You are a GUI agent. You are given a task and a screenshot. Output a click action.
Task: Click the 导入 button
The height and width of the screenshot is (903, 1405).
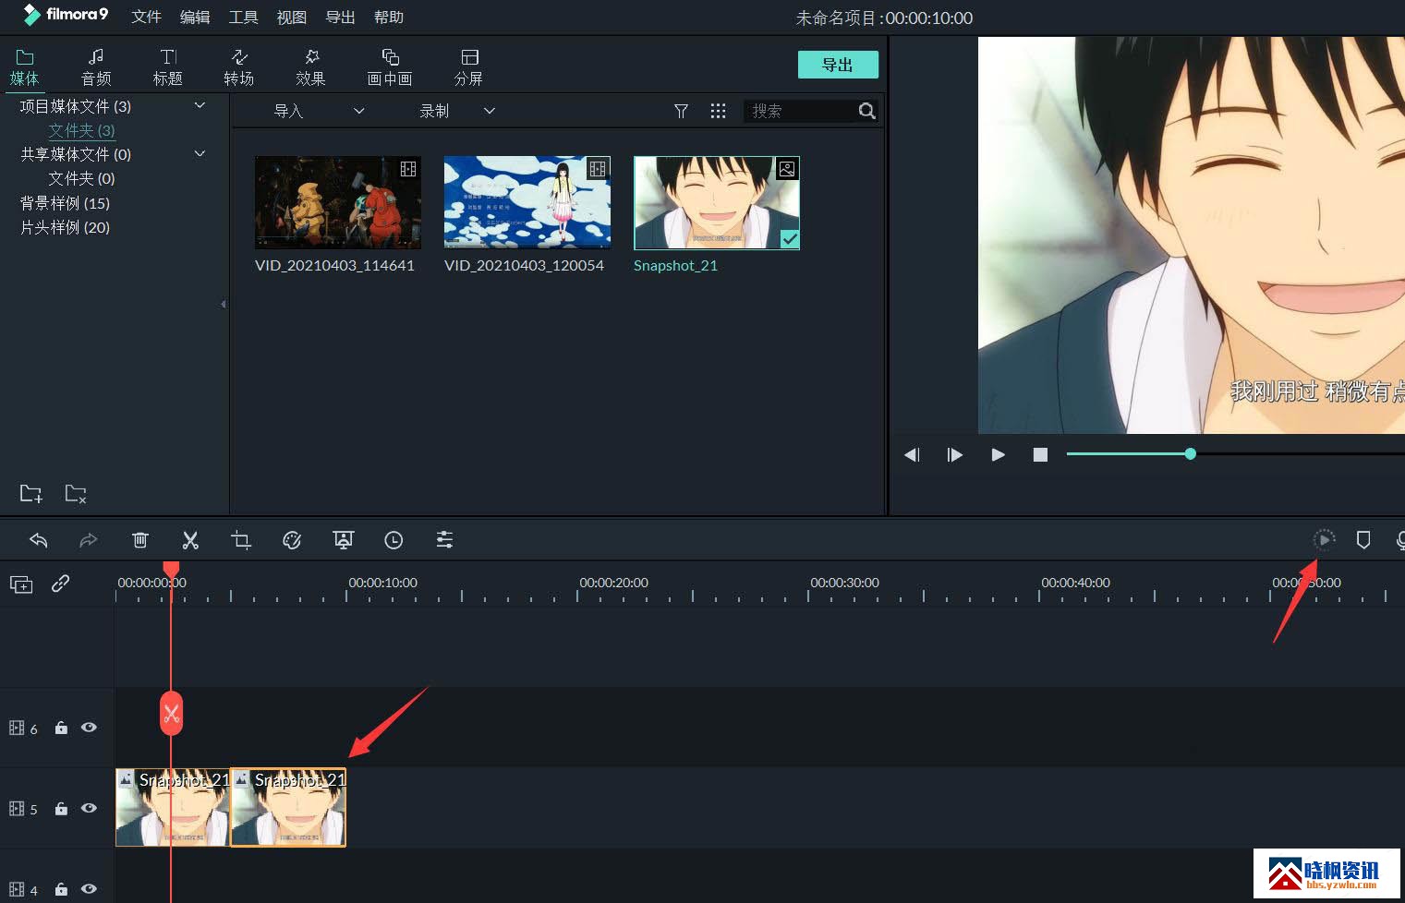(x=289, y=111)
